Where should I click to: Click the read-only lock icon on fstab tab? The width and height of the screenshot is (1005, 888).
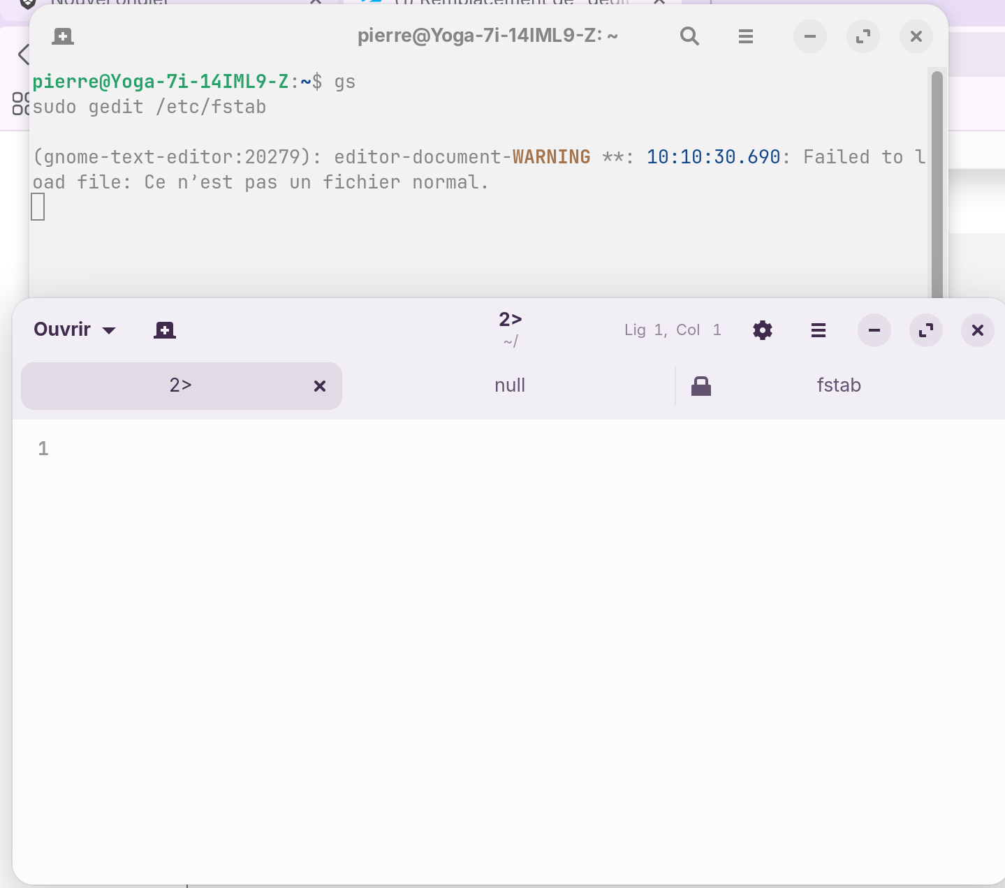click(x=701, y=386)
